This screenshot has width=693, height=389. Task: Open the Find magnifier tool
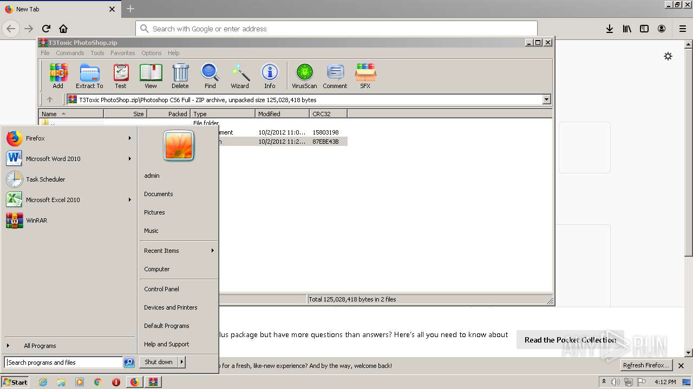tap(210, 76)
